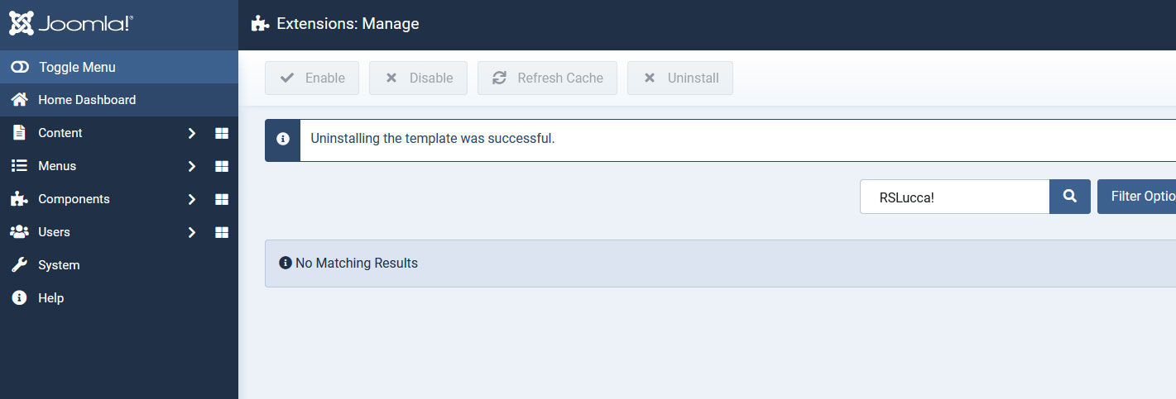Image resolution: width=1176 pixels, height=399 pixels.
Task: Expand the Components submenu chevron
Action: tap(191, 199)
